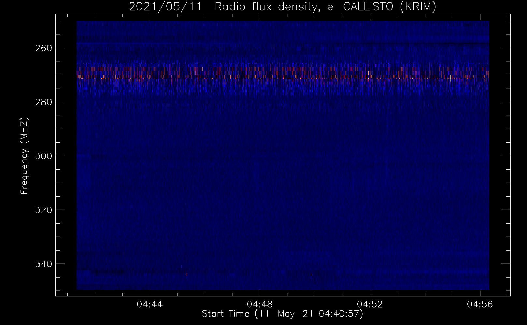This screenshot has width=527, height=325.
Task: Click the 300 frequency tick label
Action: (43, 156)
